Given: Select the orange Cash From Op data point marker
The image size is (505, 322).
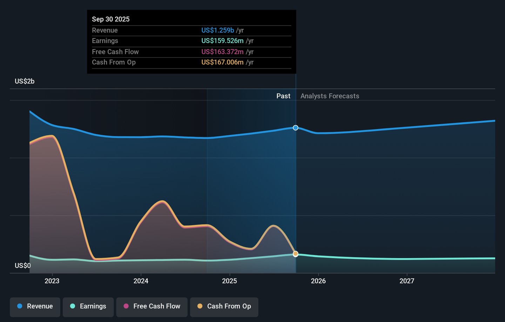Looking at the screenshot, I should (296, 254).
